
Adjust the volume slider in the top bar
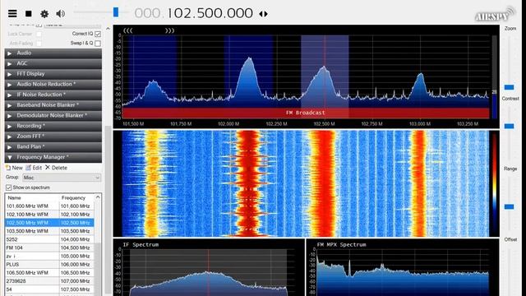116,12
